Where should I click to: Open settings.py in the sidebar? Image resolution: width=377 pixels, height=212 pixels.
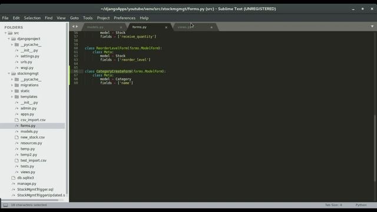(30, 56)
